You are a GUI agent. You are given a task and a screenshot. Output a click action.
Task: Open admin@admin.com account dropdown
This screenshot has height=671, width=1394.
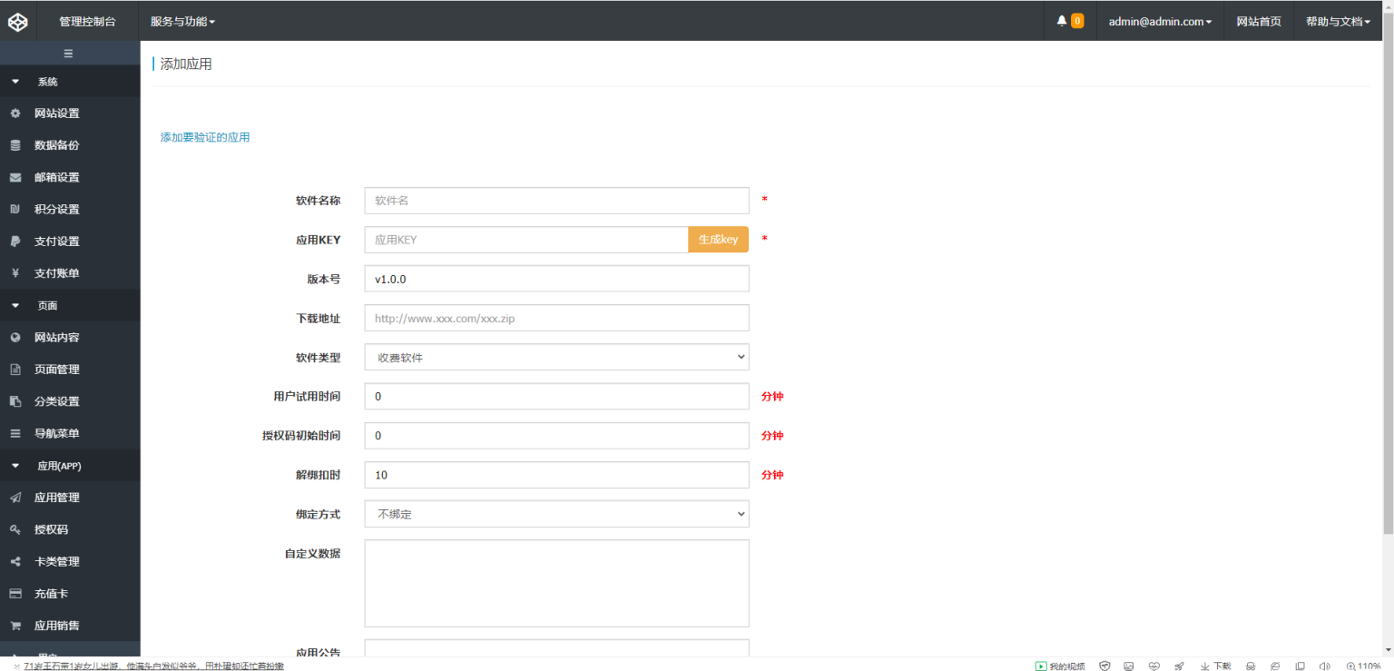(x=1160, y=21)
